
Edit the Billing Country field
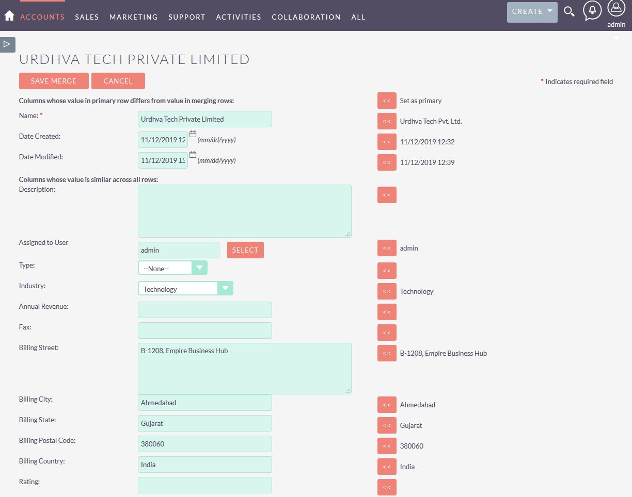pos(205,465)
